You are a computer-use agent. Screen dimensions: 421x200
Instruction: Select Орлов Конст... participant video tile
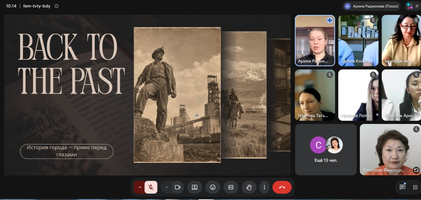[x=358, y=40]
